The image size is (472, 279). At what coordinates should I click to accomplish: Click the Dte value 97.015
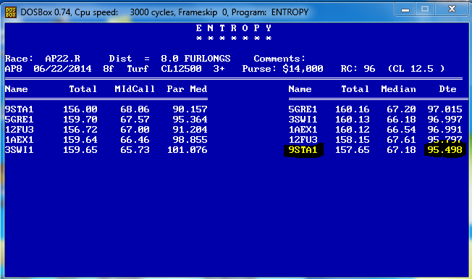point(445,109)
